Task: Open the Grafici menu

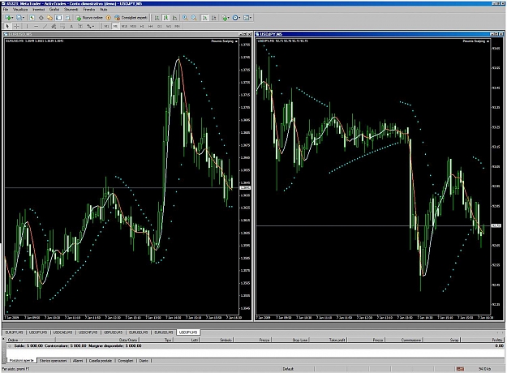Action: [x=54, y=10]
